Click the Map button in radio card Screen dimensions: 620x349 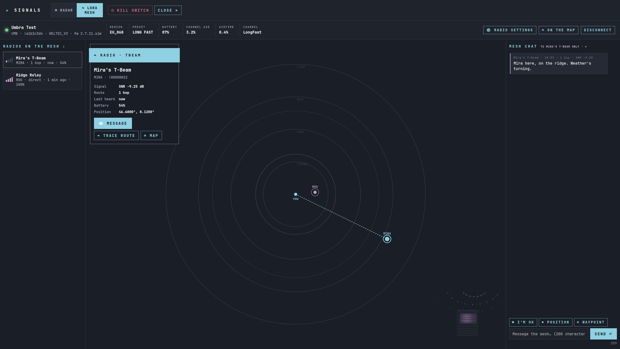click(x=151, y=136)
